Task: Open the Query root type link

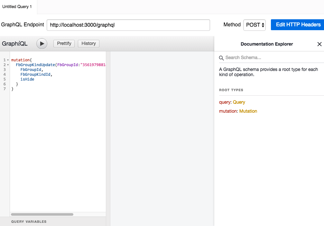Action: point(239,102)
